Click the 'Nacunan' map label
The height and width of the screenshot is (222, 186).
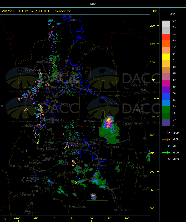pos(90,121)
